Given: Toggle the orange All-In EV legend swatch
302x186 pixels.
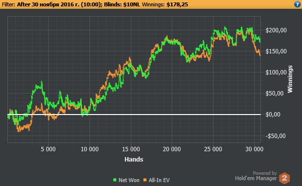Looking at the screenshot, I should (145, 180).
